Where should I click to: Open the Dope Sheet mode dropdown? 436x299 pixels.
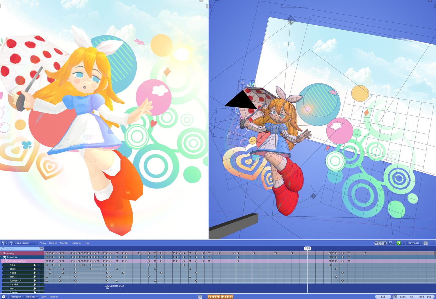(x=23, y=243)
